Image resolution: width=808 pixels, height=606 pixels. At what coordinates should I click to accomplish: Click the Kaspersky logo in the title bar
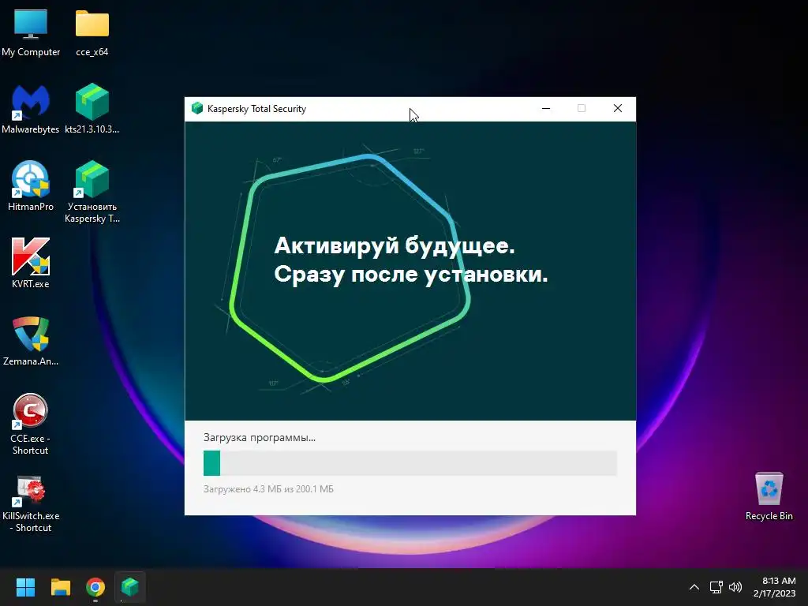196,108
